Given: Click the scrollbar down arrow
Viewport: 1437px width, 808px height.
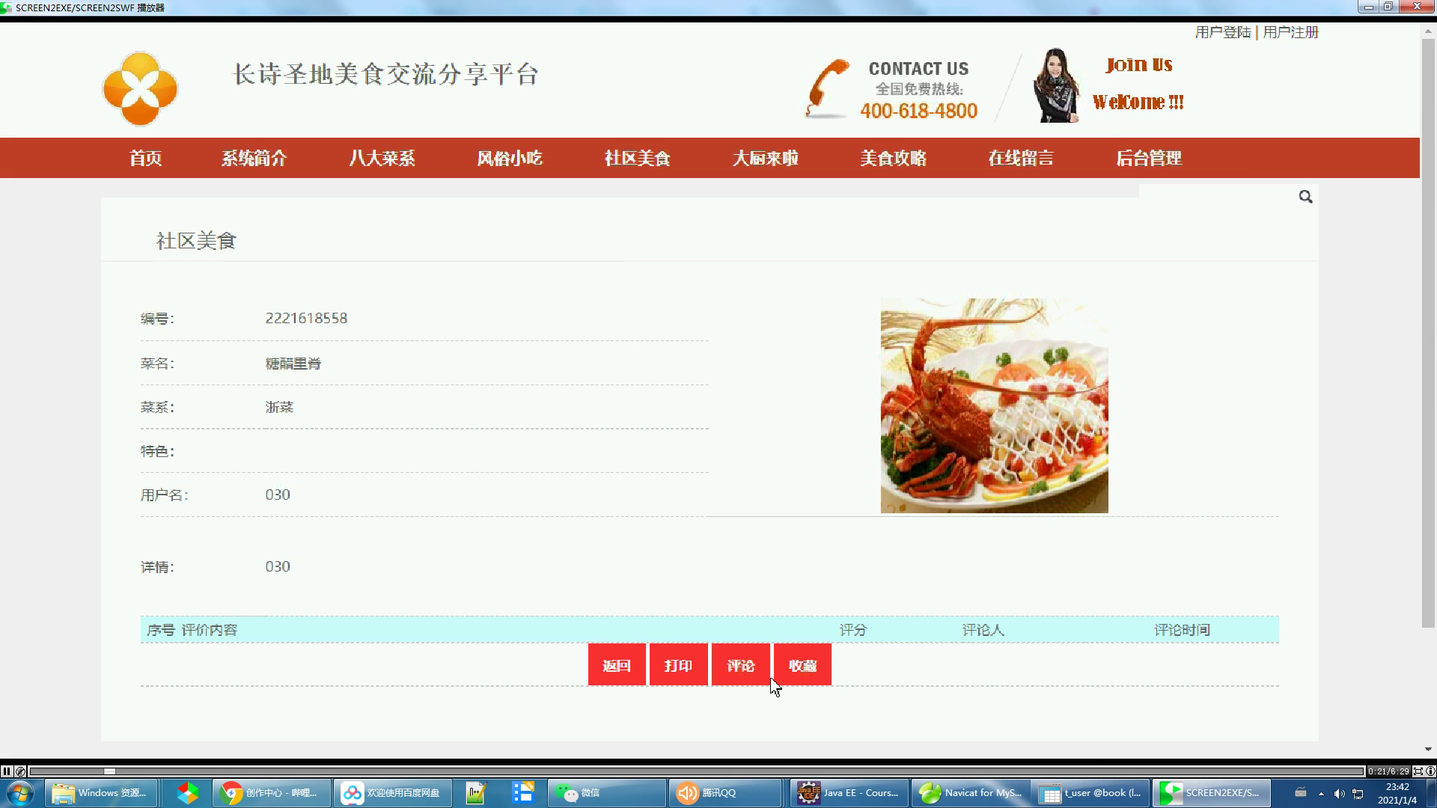Looking at the screenshot, I should [x=1428, y=749].
